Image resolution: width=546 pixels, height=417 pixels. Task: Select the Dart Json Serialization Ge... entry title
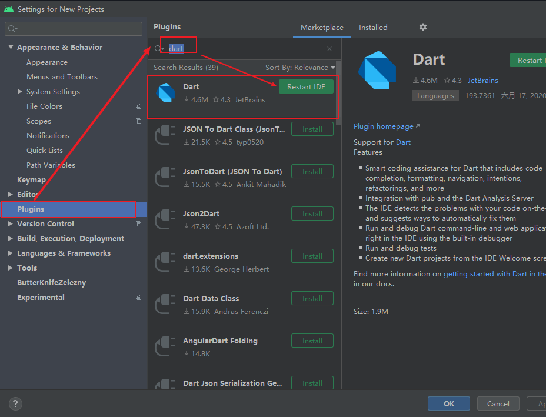point(232,383)
